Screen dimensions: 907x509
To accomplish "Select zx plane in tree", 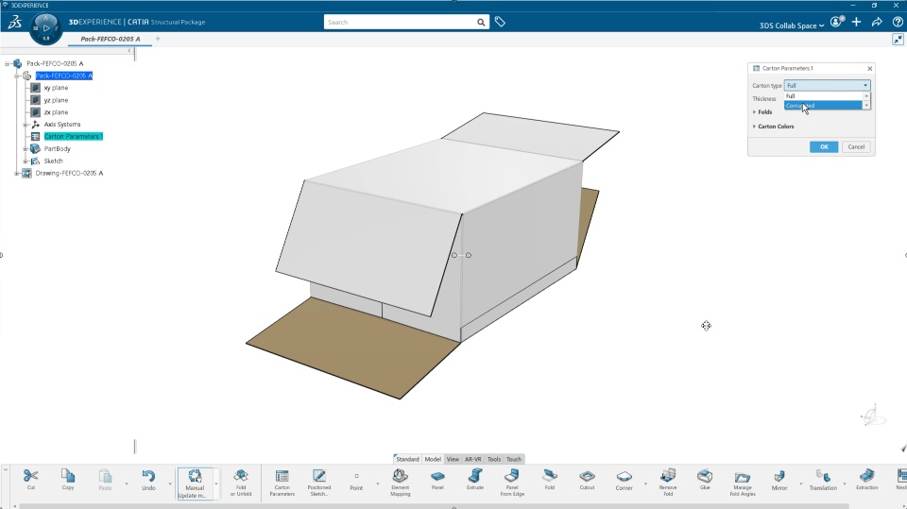I will click(56, 112).
